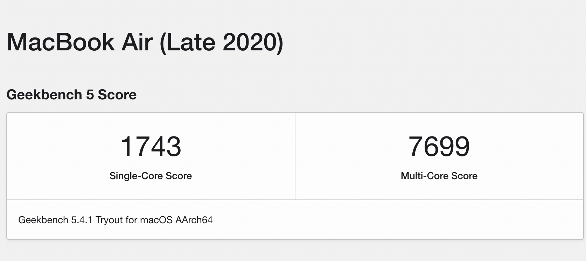Click the number 5 in Geekbench 5 Score
586x261 pixels.
[x=90, y=95]
